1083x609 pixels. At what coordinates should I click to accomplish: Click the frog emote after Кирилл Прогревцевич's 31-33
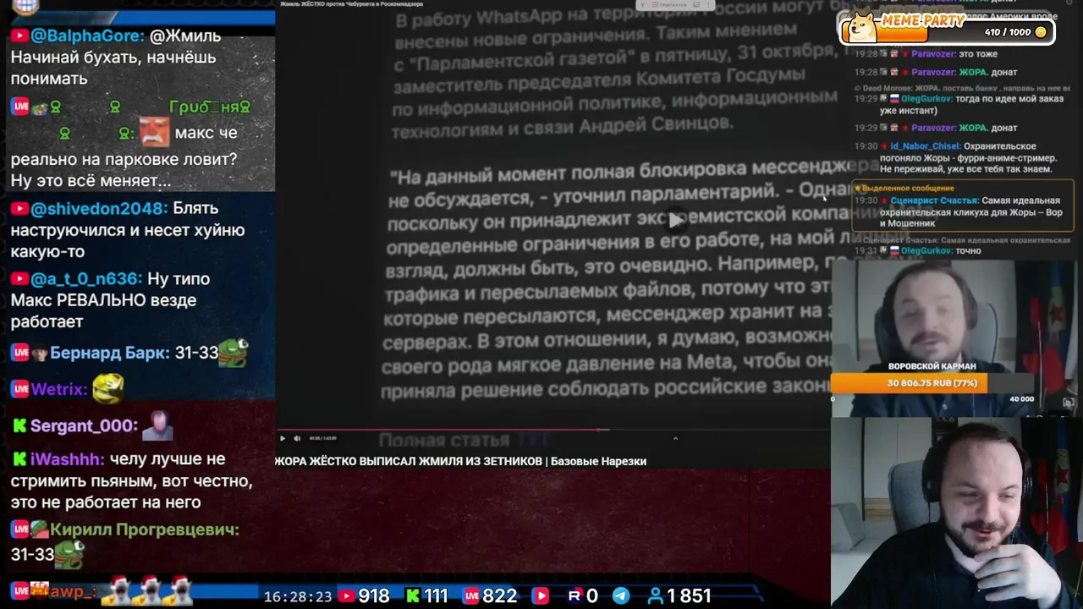tap(70, 555)
